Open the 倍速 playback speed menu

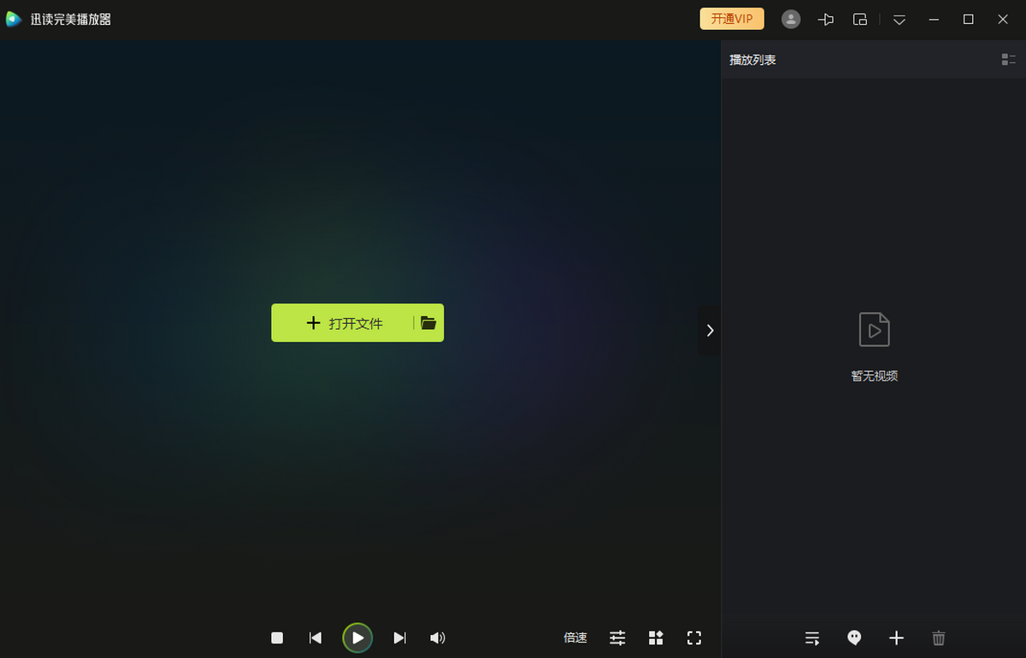pos(575,637)
